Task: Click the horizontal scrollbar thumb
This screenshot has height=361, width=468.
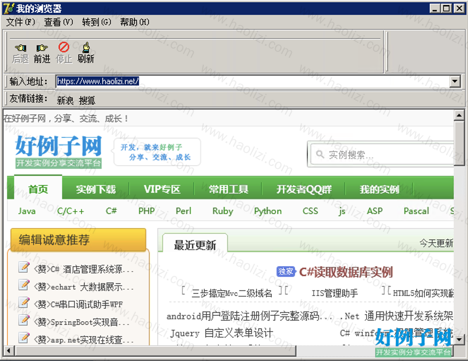Action: (x=155, y=351)
